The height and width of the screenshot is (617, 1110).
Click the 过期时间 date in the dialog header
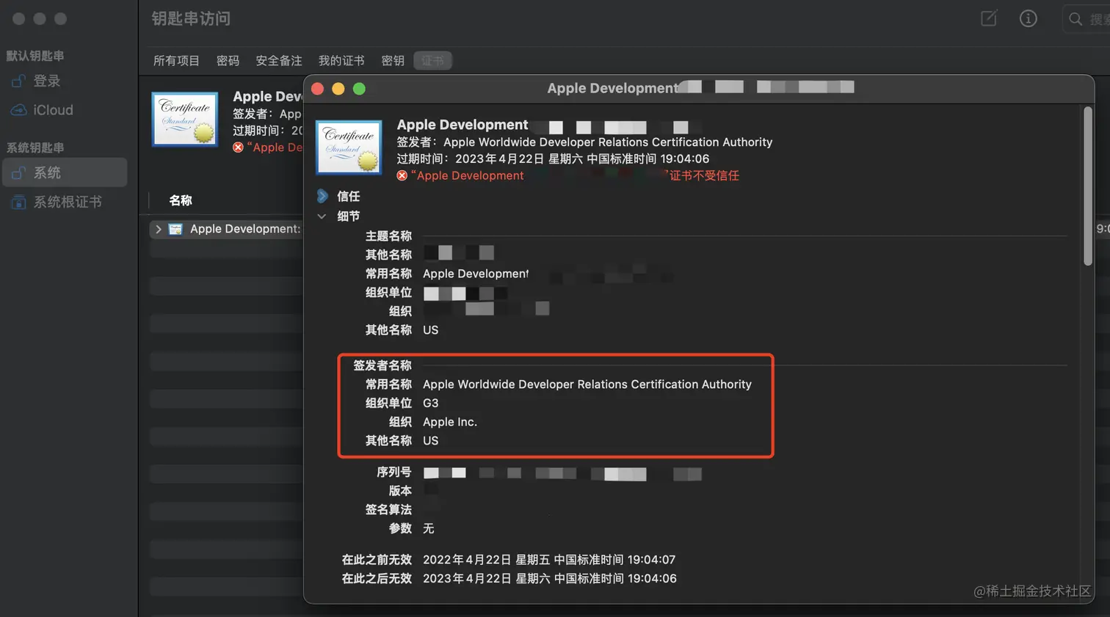[582, 158]
